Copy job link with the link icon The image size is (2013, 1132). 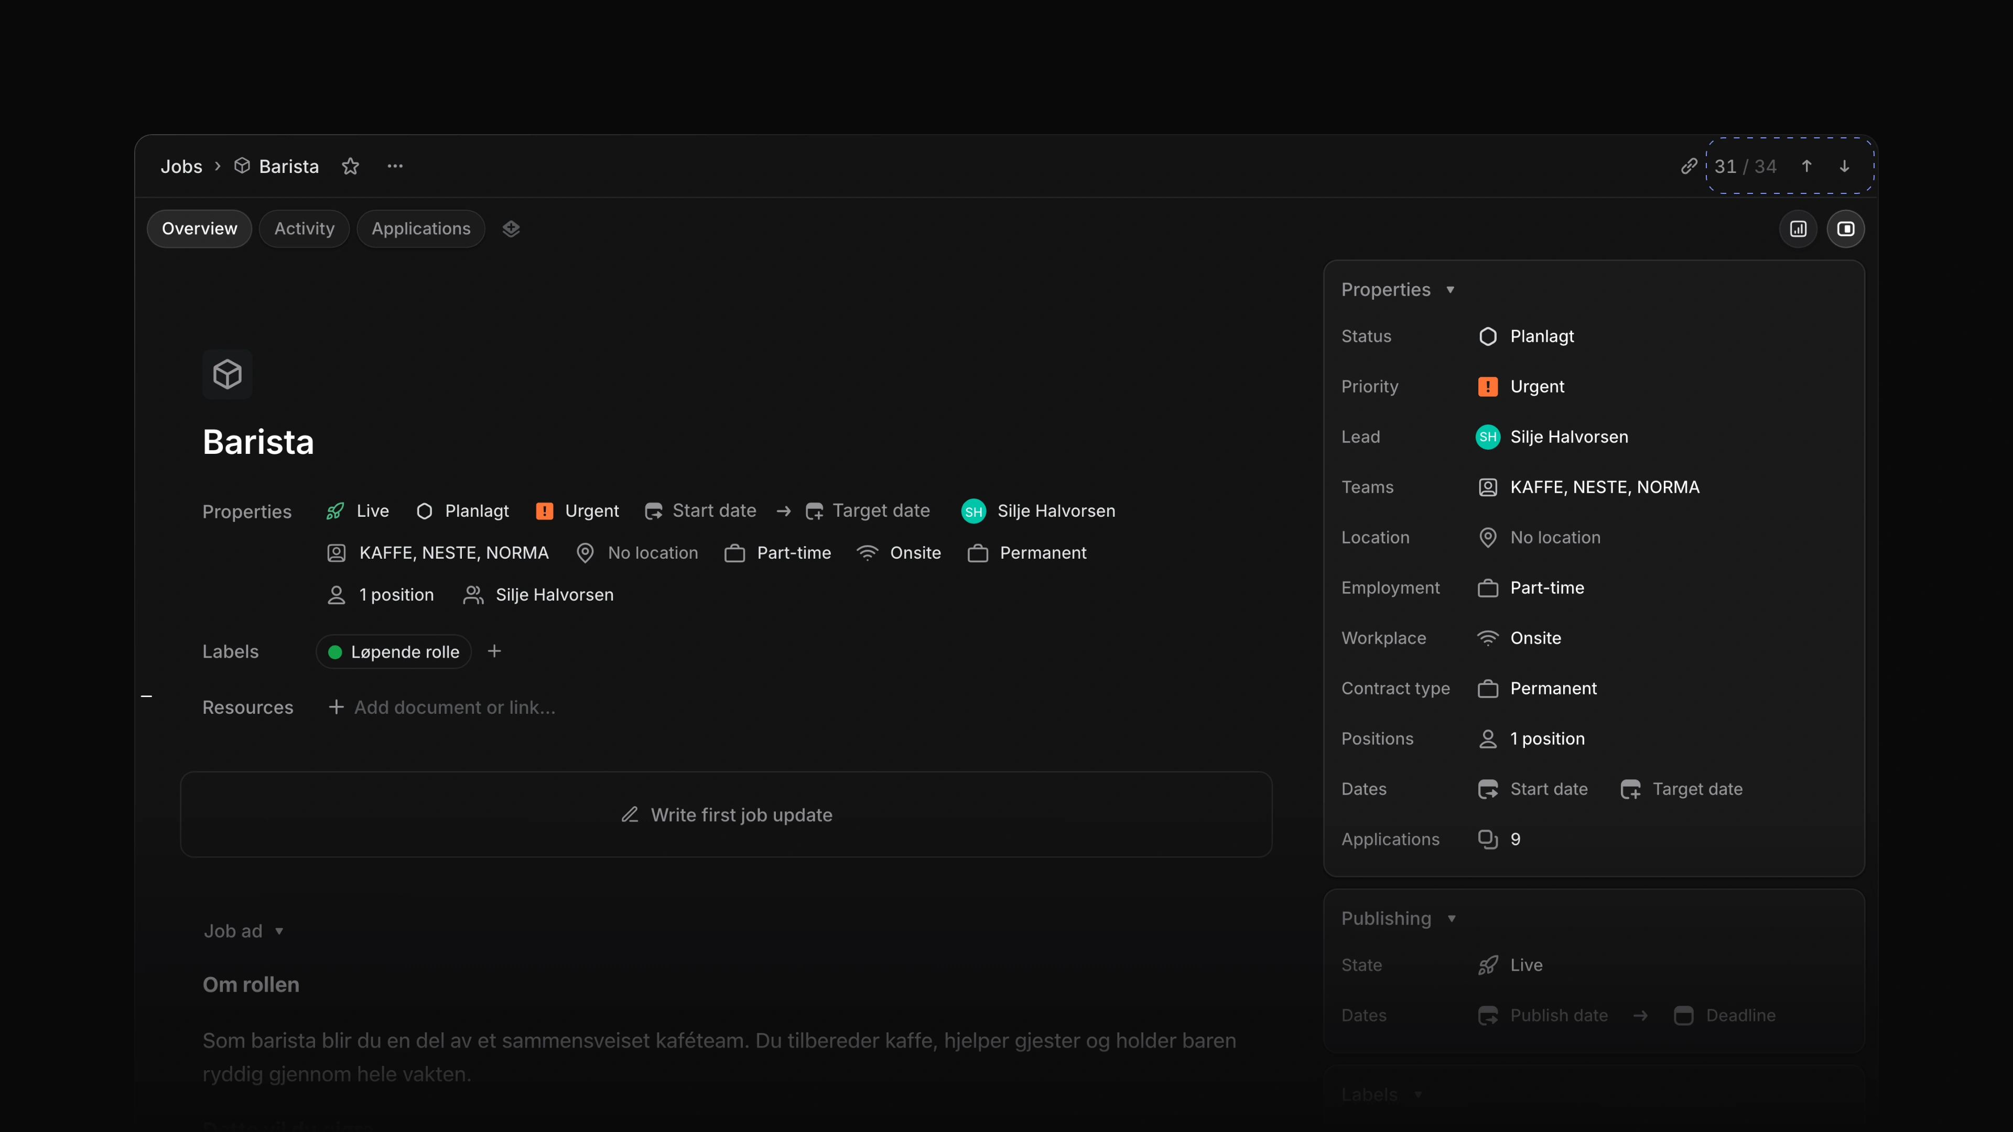point(1689,167)
